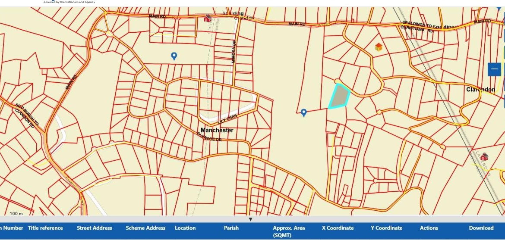Click the red house icon near railway line

coord(484,156)
